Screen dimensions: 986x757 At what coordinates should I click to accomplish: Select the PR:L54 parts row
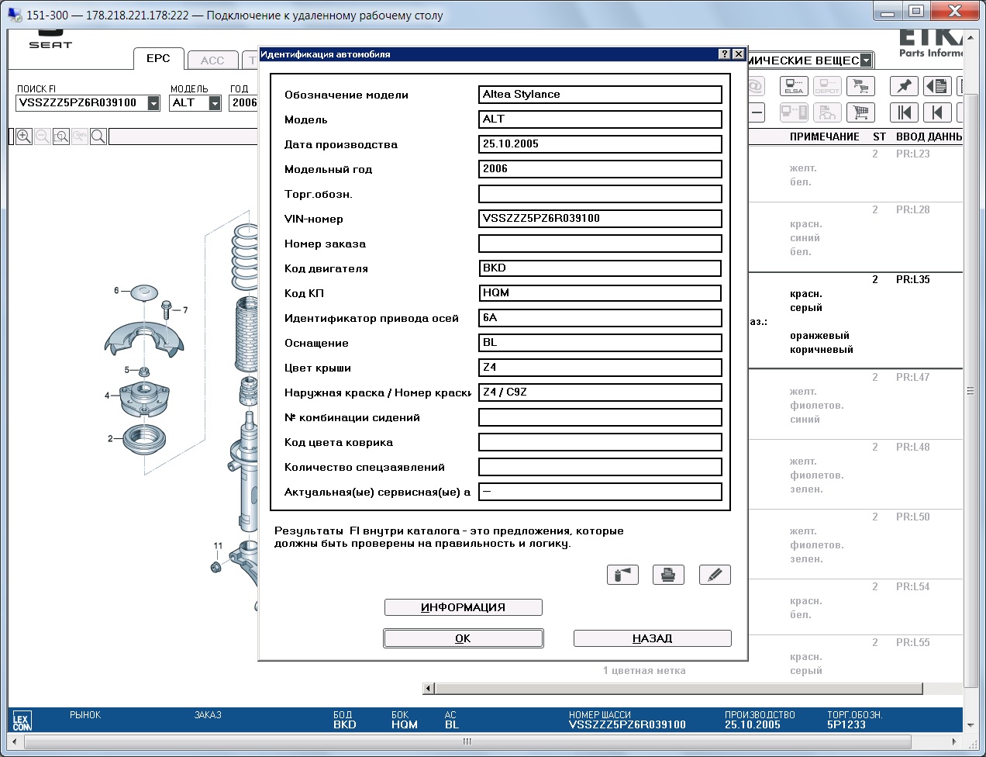(855, 607)
